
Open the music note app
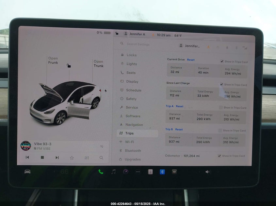click(x=113, y=172)
